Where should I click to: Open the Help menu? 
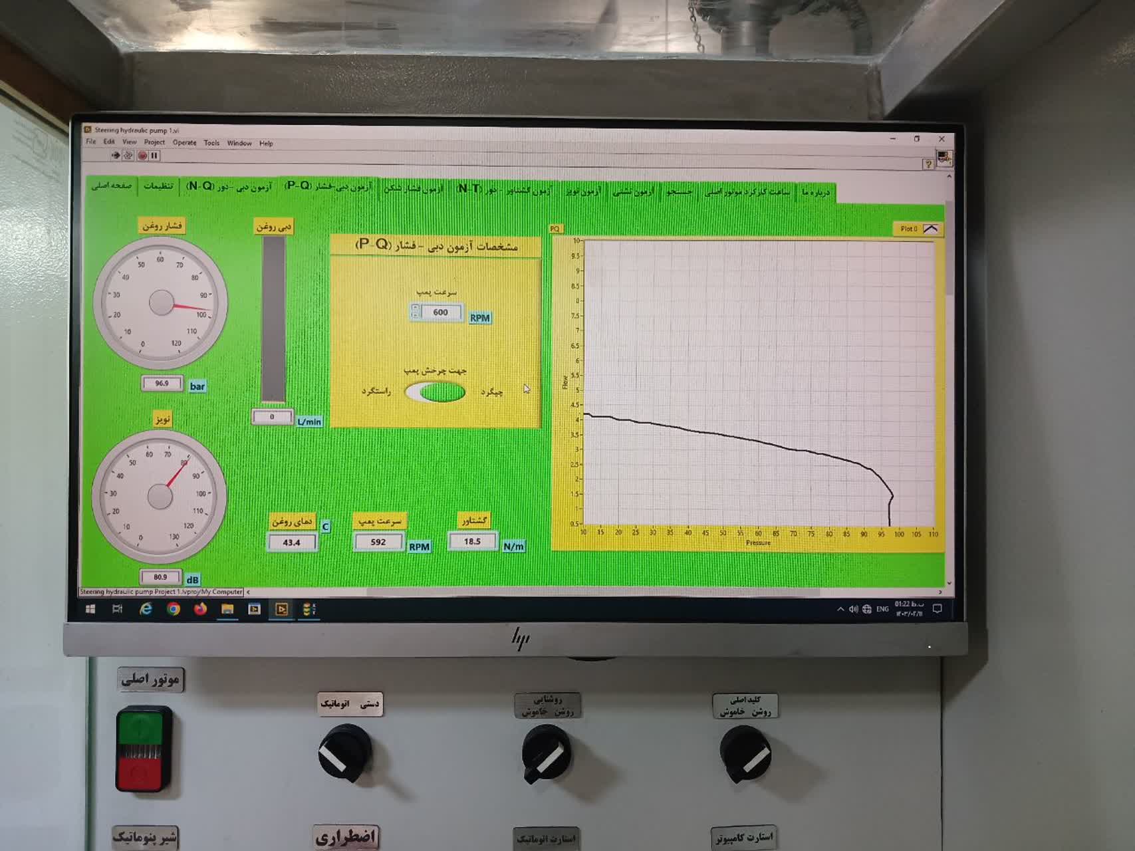coord(266,143)
